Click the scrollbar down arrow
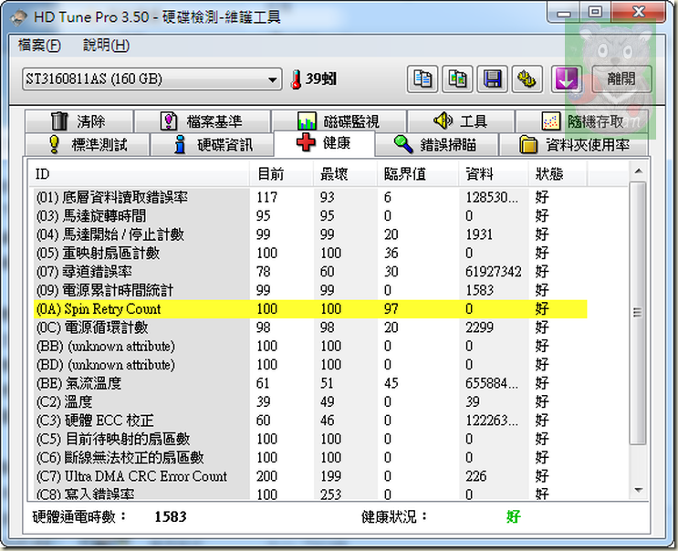Viewport: 678px width, 551px height. pyautogui.click(x=638, y=490)
